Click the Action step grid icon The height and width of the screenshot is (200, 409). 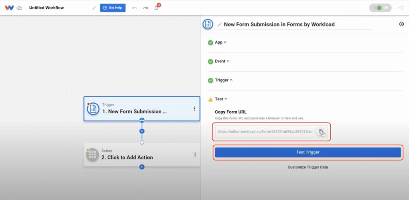[92, 155]
